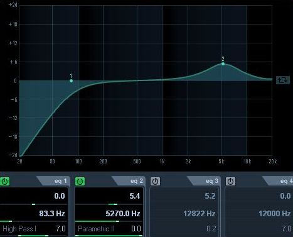Select EQ node 1 on the curve
293x237 pixels.
[71, 81]
